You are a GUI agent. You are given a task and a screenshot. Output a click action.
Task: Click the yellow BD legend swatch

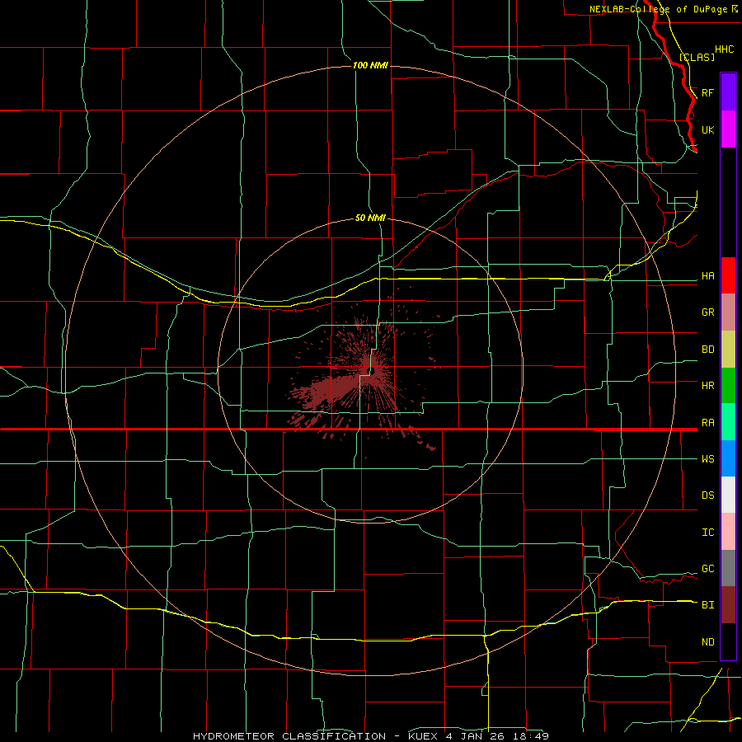(x=728, y=350)
